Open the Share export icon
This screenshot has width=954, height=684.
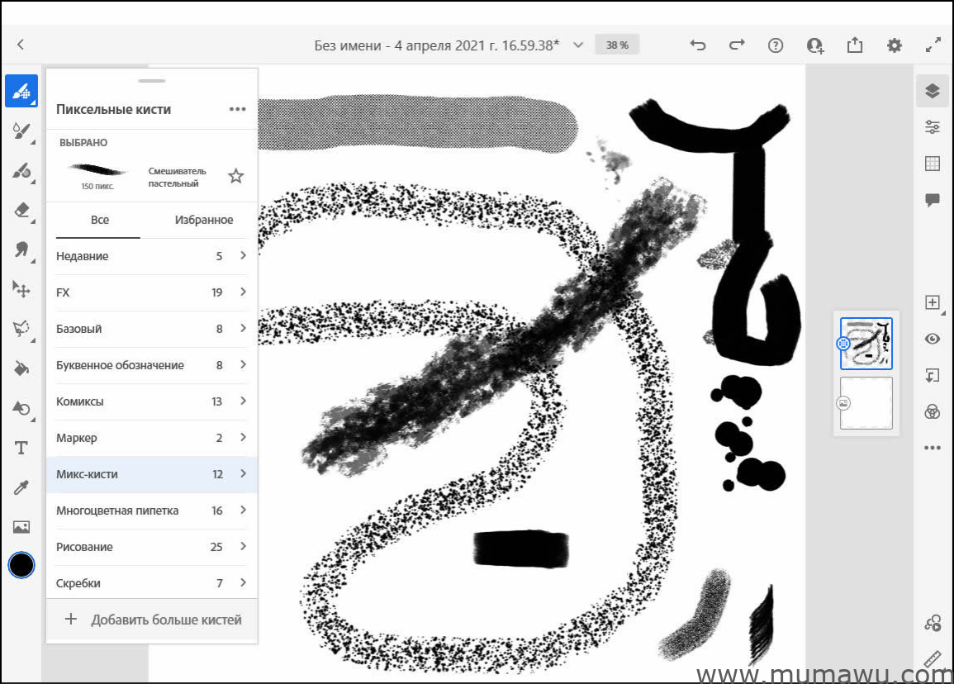[x=855, y=45]
